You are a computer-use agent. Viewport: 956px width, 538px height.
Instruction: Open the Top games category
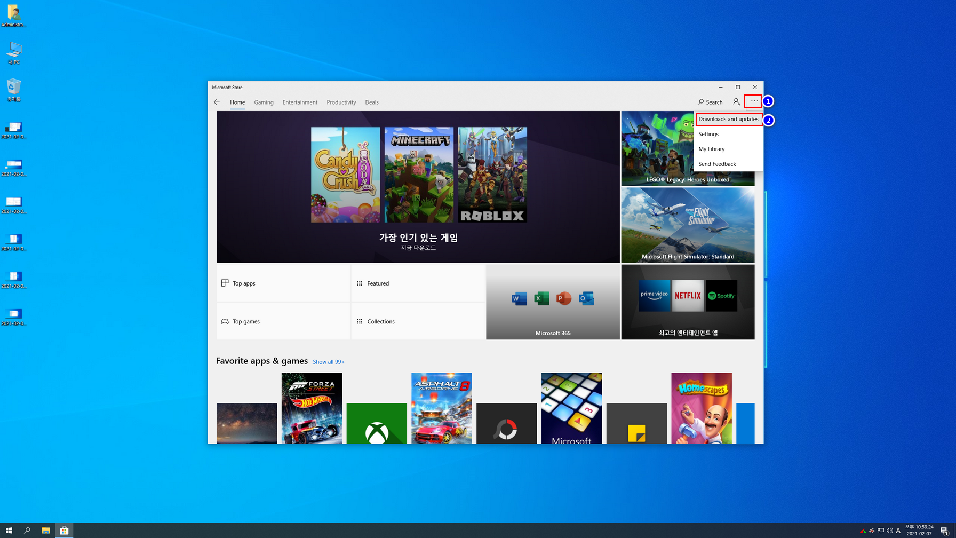tap(283, 321)
